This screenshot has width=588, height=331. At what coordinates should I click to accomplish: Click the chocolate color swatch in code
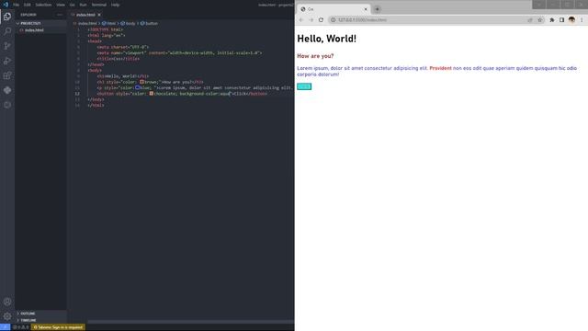[152, 94]
